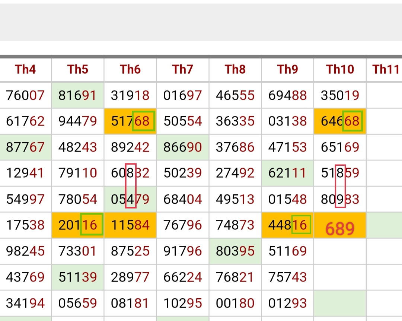Select green cell 62111 in Th9

[287, 173]
